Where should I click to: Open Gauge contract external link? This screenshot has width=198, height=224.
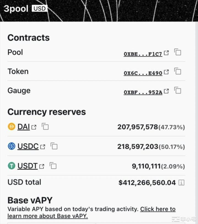click(166, 91)
